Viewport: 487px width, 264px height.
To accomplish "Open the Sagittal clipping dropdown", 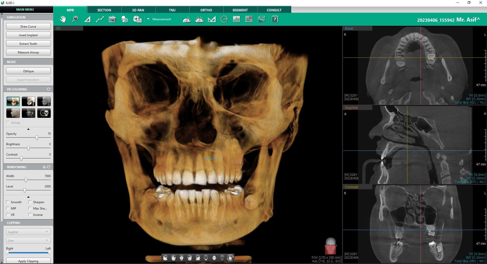I will tap(28, 232).
